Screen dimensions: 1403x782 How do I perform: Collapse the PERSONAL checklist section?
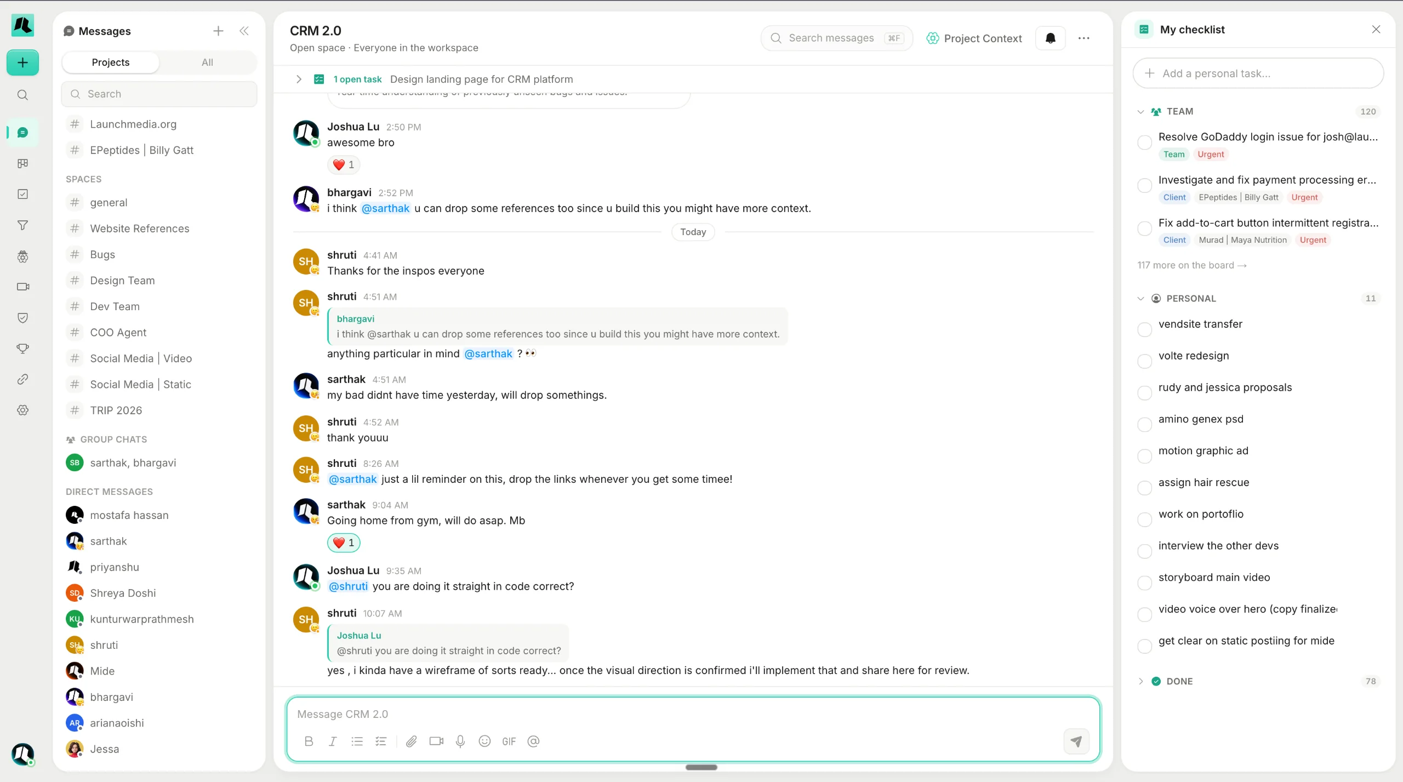tap(1141, 299)
